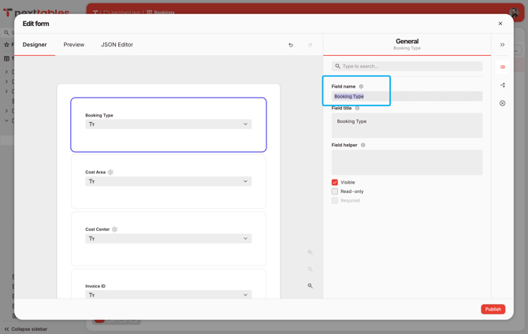Click the Field name input

click(x=407, y=96)
